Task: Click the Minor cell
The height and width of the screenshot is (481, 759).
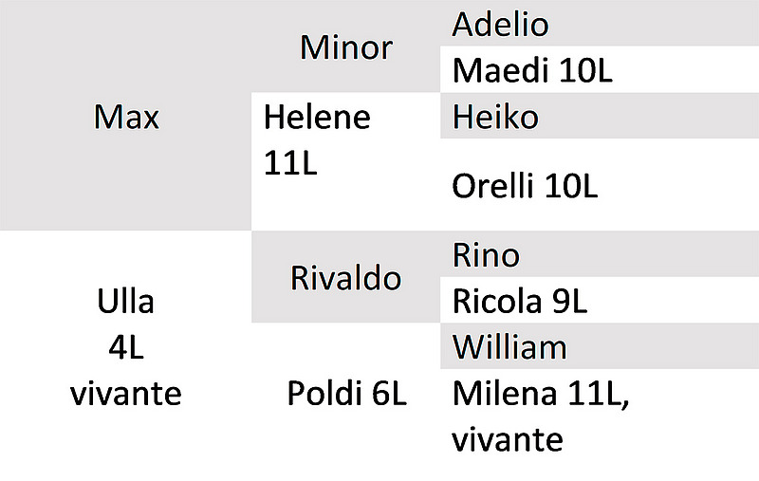Action: pyautogui.click(x=346, y=46)
